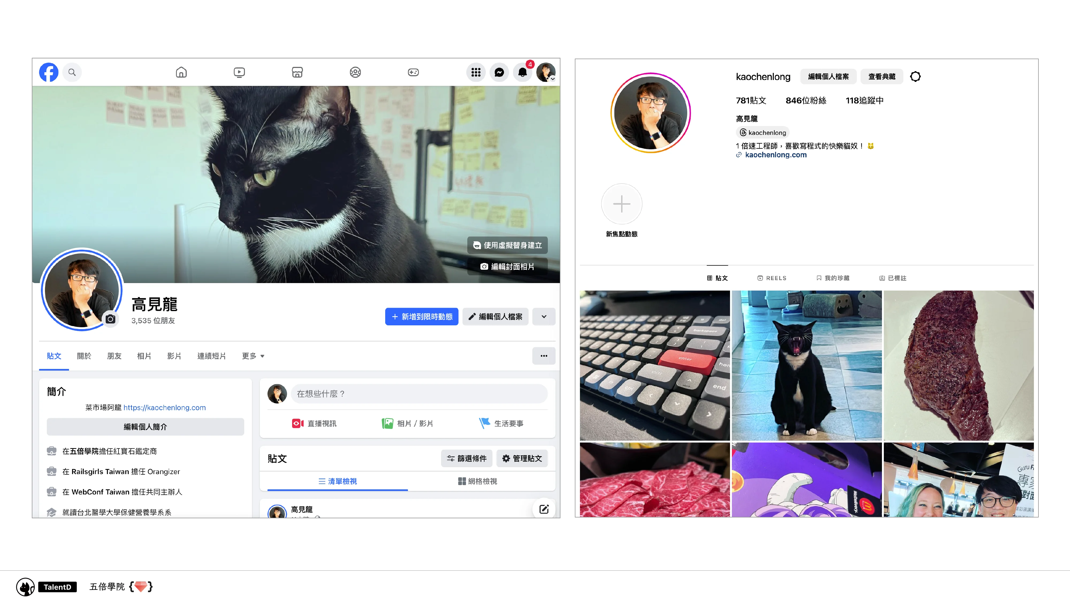Click the Facebook logo icon

coord(49,72)
